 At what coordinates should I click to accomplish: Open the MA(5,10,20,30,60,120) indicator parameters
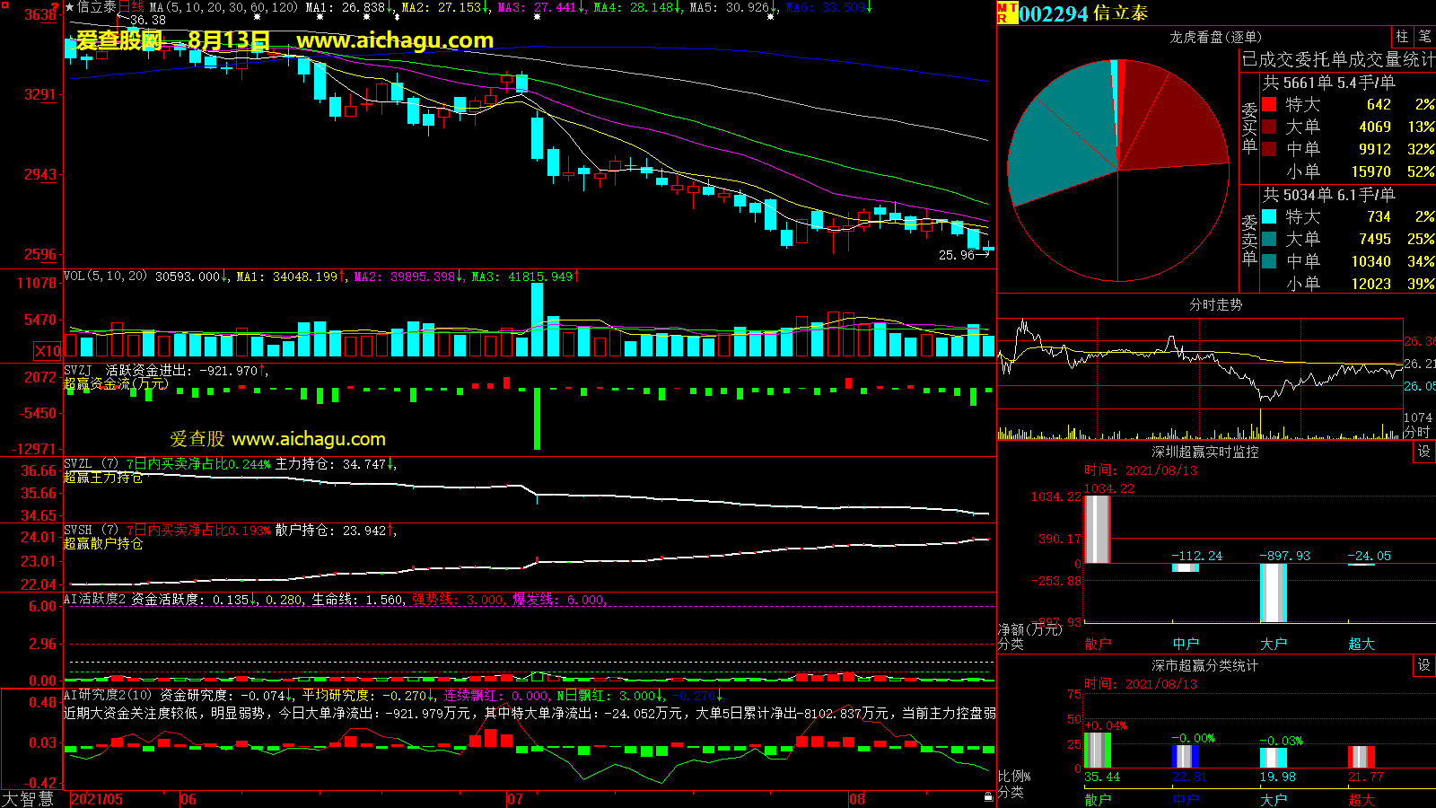pos(223,7)
